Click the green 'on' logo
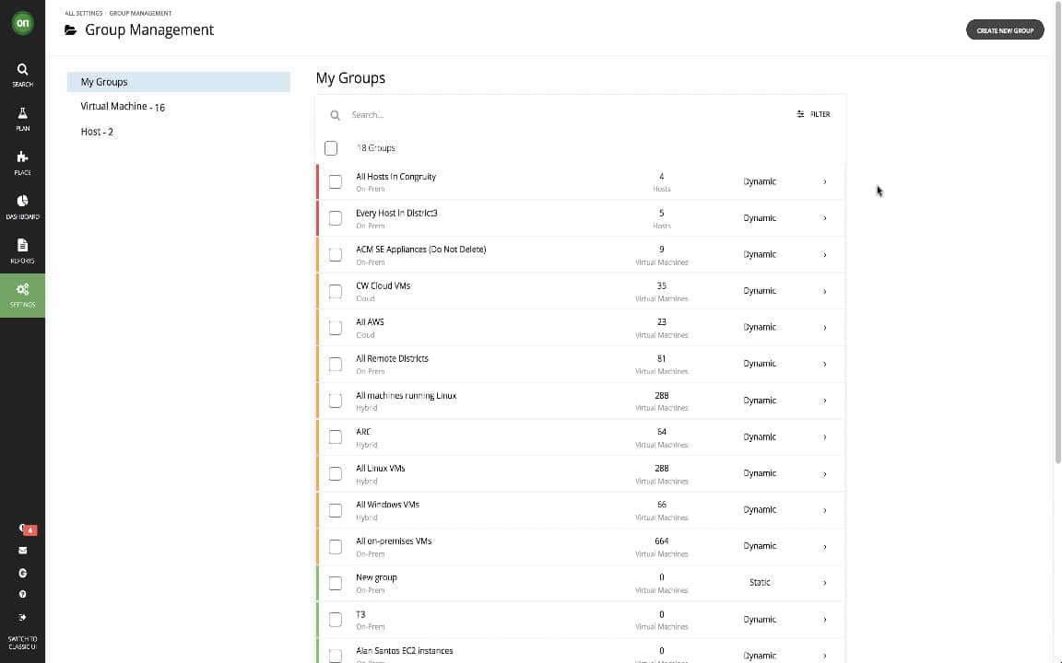The width and height of the screenshot is (1062, 663). click(22, 23)
